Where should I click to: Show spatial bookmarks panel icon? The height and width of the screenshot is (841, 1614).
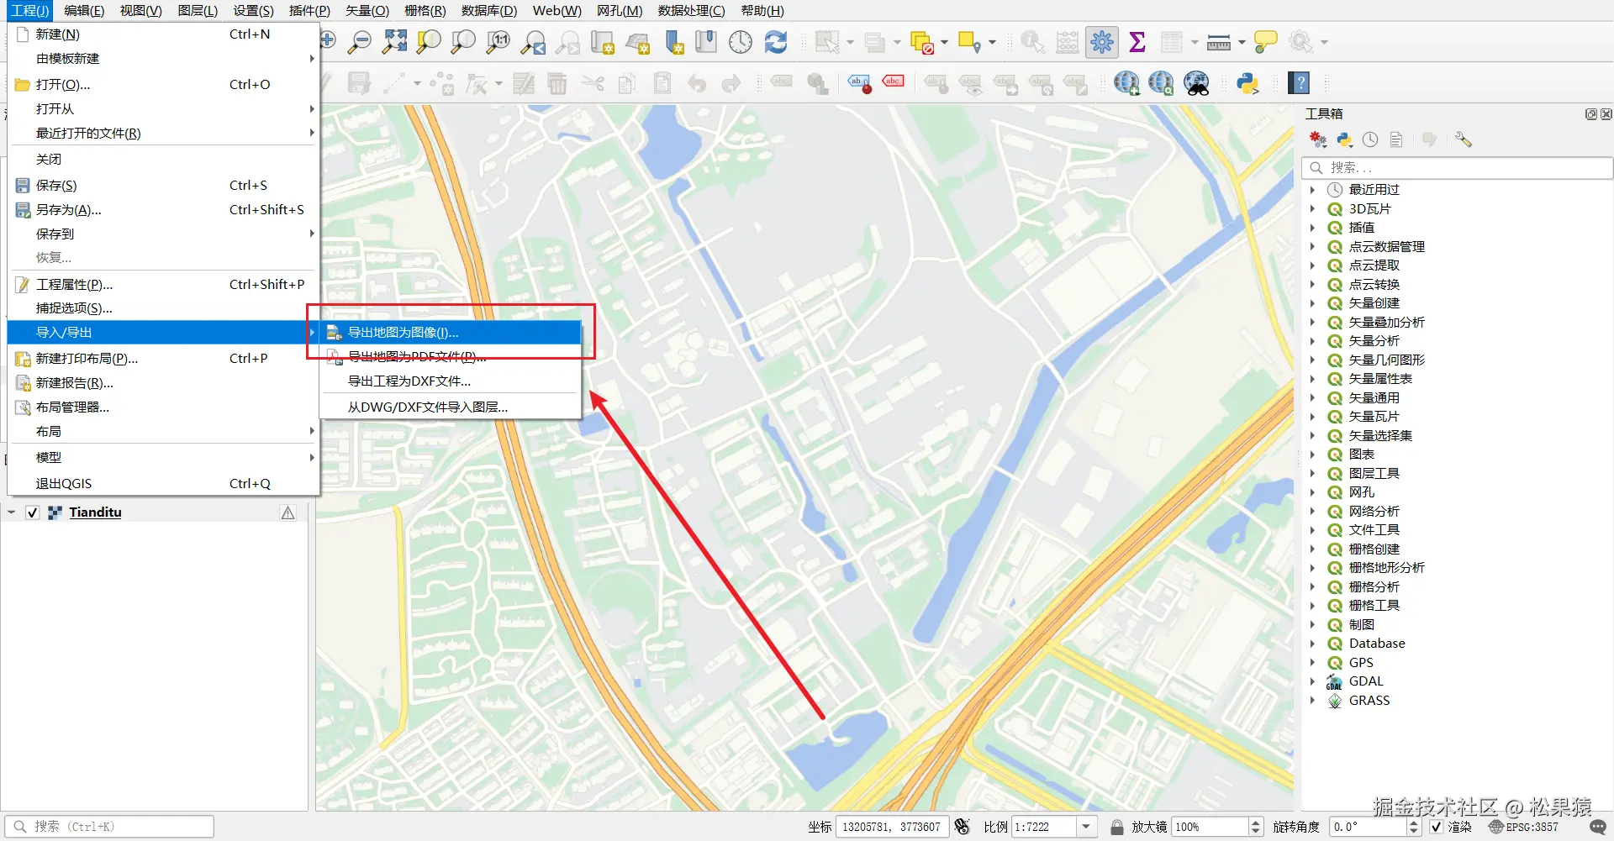point(706,42)
